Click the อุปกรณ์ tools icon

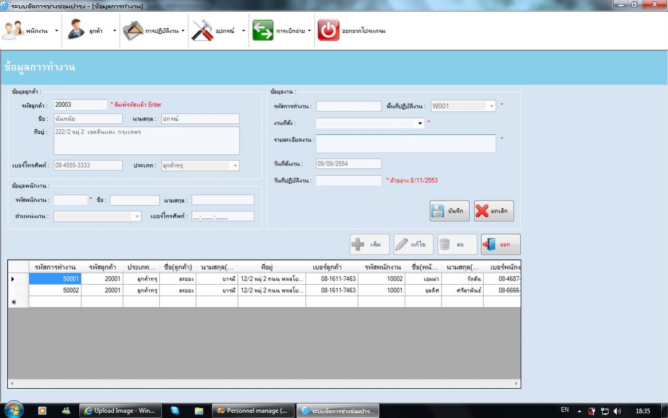point(202,30)
